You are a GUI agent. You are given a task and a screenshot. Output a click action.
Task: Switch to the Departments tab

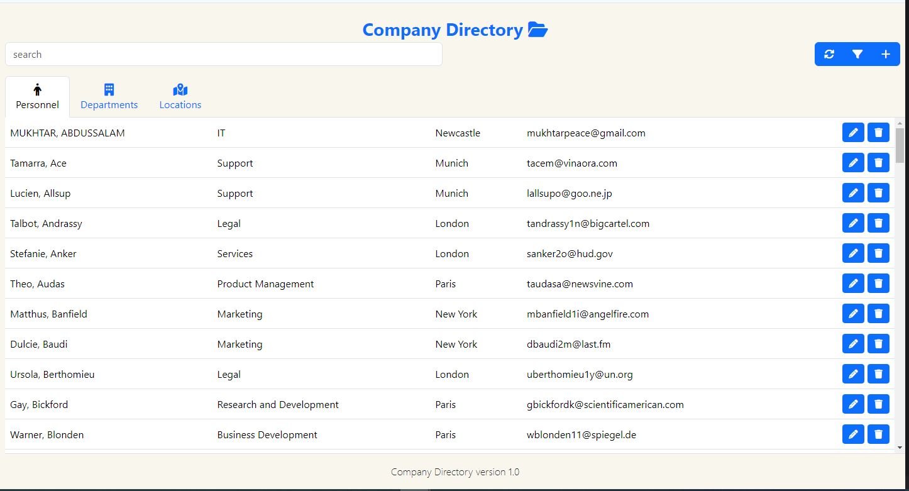point(109,97)
